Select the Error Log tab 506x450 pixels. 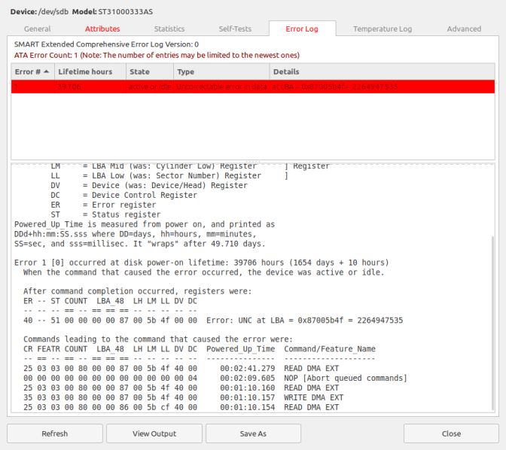point(302,29)
